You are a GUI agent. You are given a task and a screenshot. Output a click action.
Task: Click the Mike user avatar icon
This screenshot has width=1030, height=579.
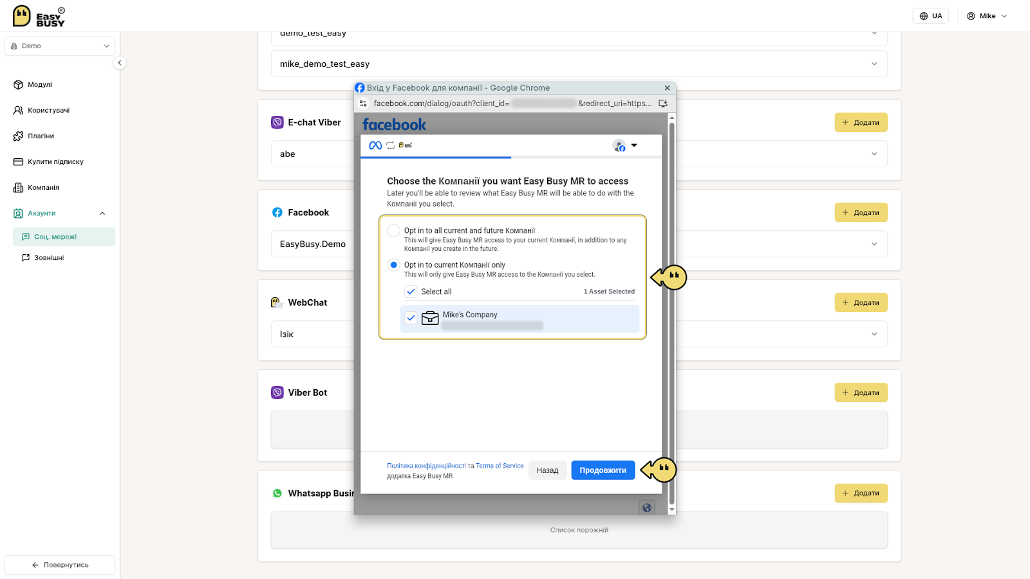pos(971,16)
